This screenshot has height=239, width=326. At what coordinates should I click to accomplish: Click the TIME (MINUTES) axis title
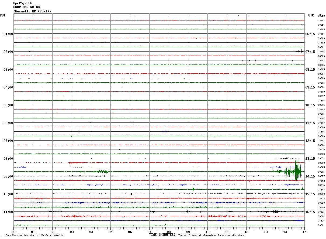(x=162, y=235)
